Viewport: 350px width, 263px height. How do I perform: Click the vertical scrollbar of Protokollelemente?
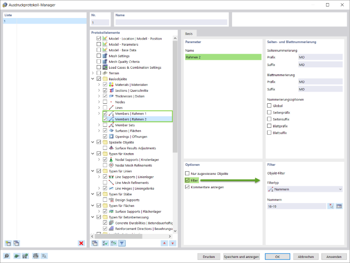pyautogui.click(x=175, y=96)
